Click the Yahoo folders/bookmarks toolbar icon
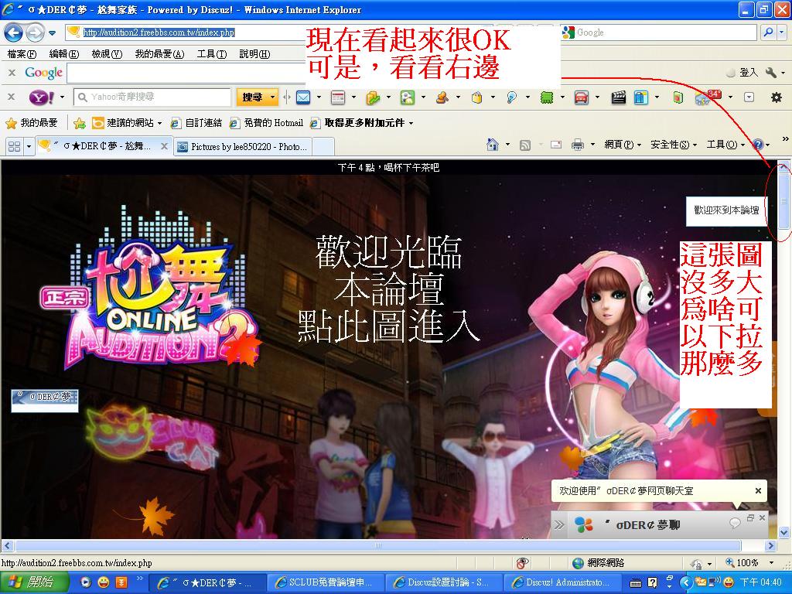This screenshot has width=792, height=594. (373, 97)
